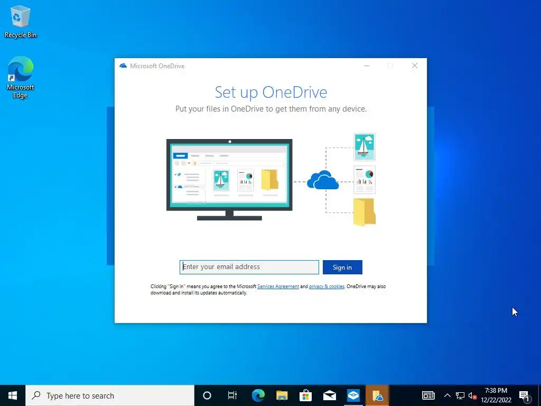Select the blue box app on the taskbar

click(x=353, y=395)
